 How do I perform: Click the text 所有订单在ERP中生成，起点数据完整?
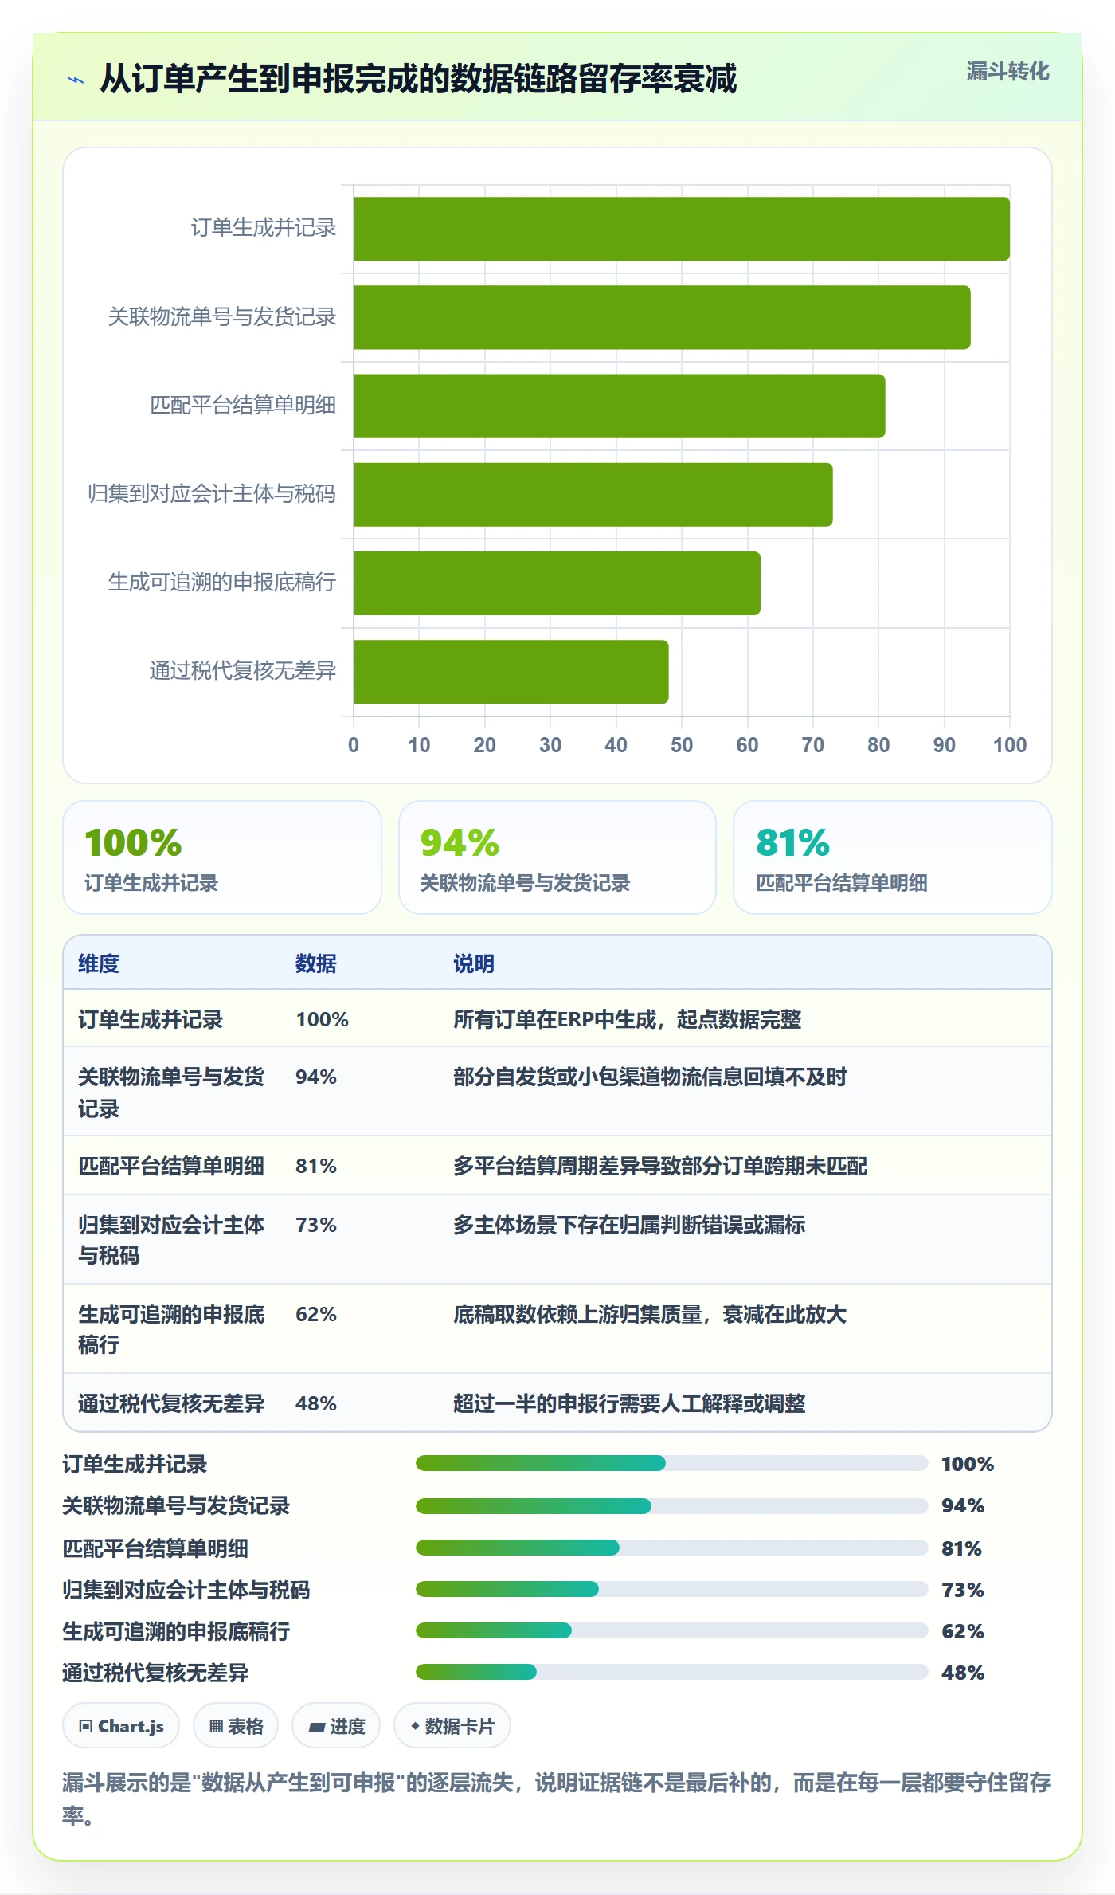tap(628, 1019)
